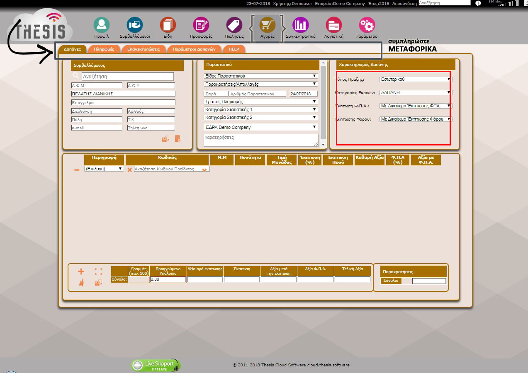This screenshot has height=373, width=528.
Task: Open the Συγκεντρωτικά chart icon
Action: point(300,25)
